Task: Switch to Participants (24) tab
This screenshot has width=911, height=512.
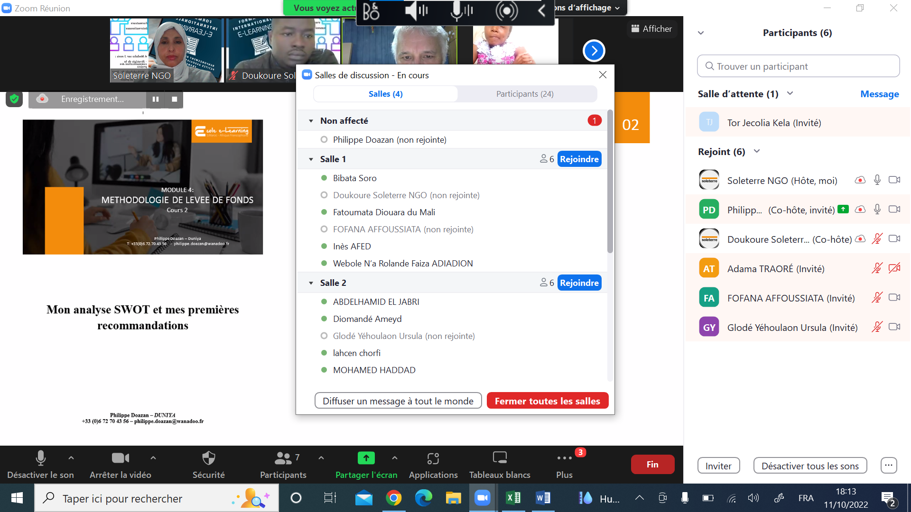Action: tap(525, 94)
